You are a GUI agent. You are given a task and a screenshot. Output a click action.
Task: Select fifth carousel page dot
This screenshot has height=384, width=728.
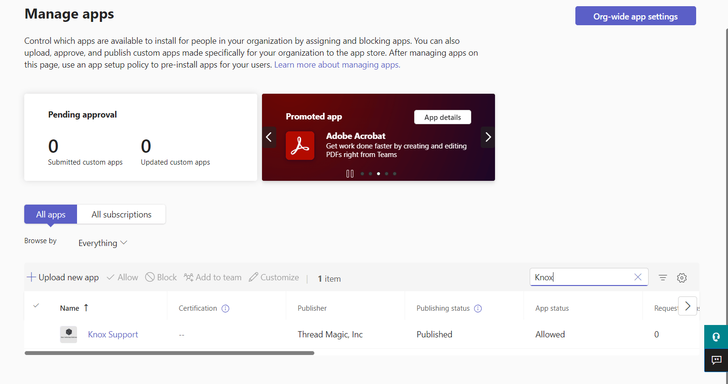(x=395, y=174)
